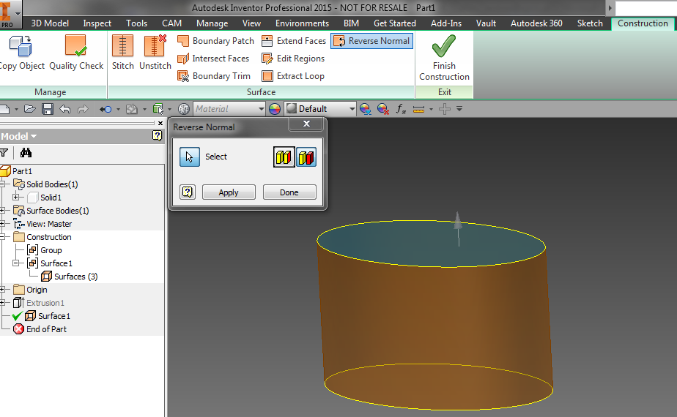Close the Model browser panel
Image resolution: width=677 pixels, height=417 pixels.
click(160, 124)
